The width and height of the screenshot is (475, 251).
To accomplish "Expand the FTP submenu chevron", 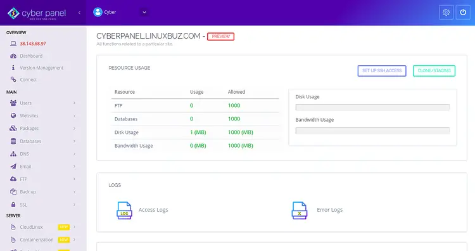I will click(75, 179).
